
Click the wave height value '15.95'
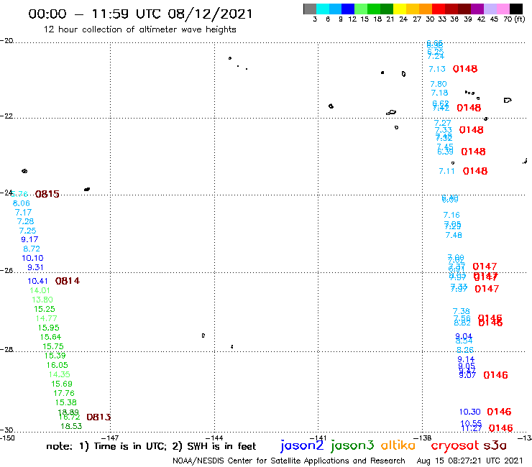(48, 328)
